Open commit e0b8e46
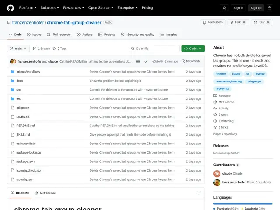This screenshot has width=280, height=210. (x=157, y=61)
